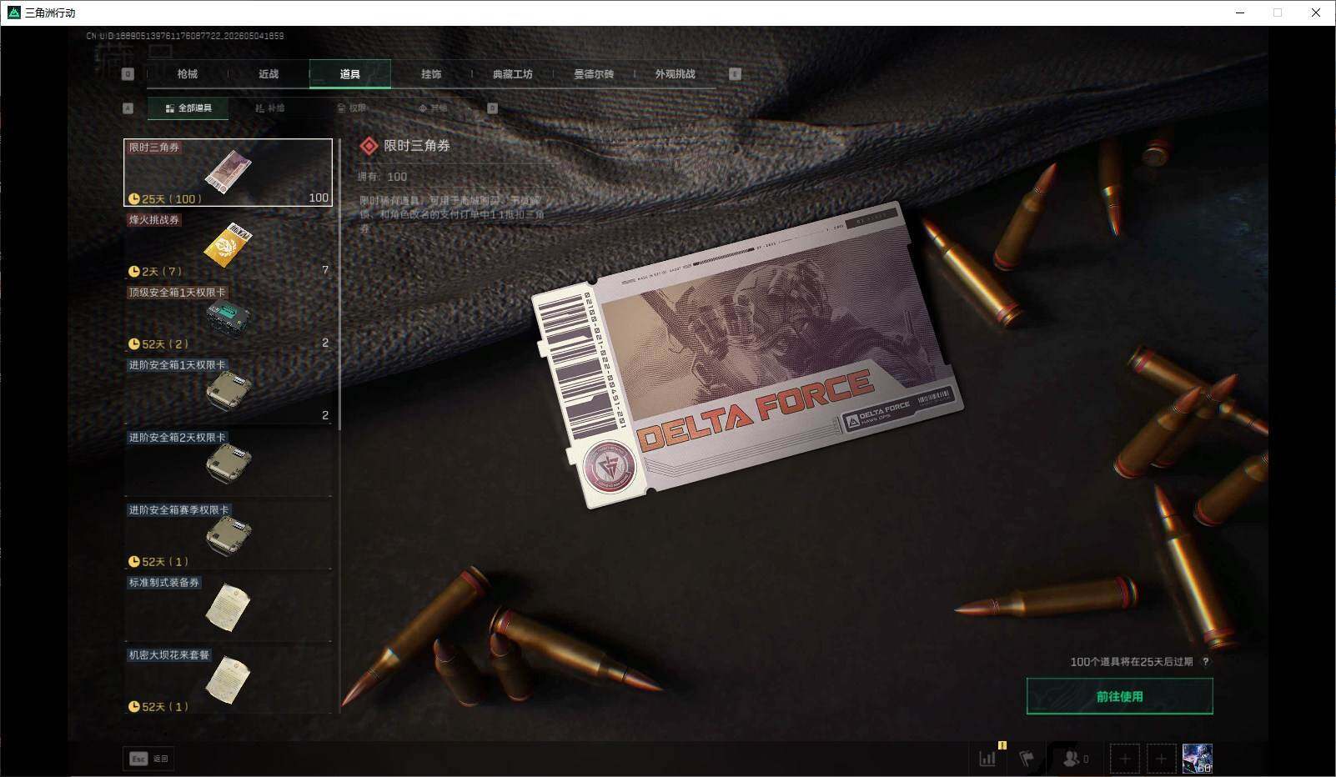Click the Q key hint beside main tabs
Screen dimensions: 1336x777
tap(128, 74)
